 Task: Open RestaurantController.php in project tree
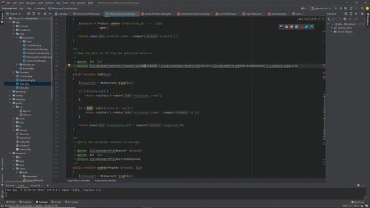point(37,57)
